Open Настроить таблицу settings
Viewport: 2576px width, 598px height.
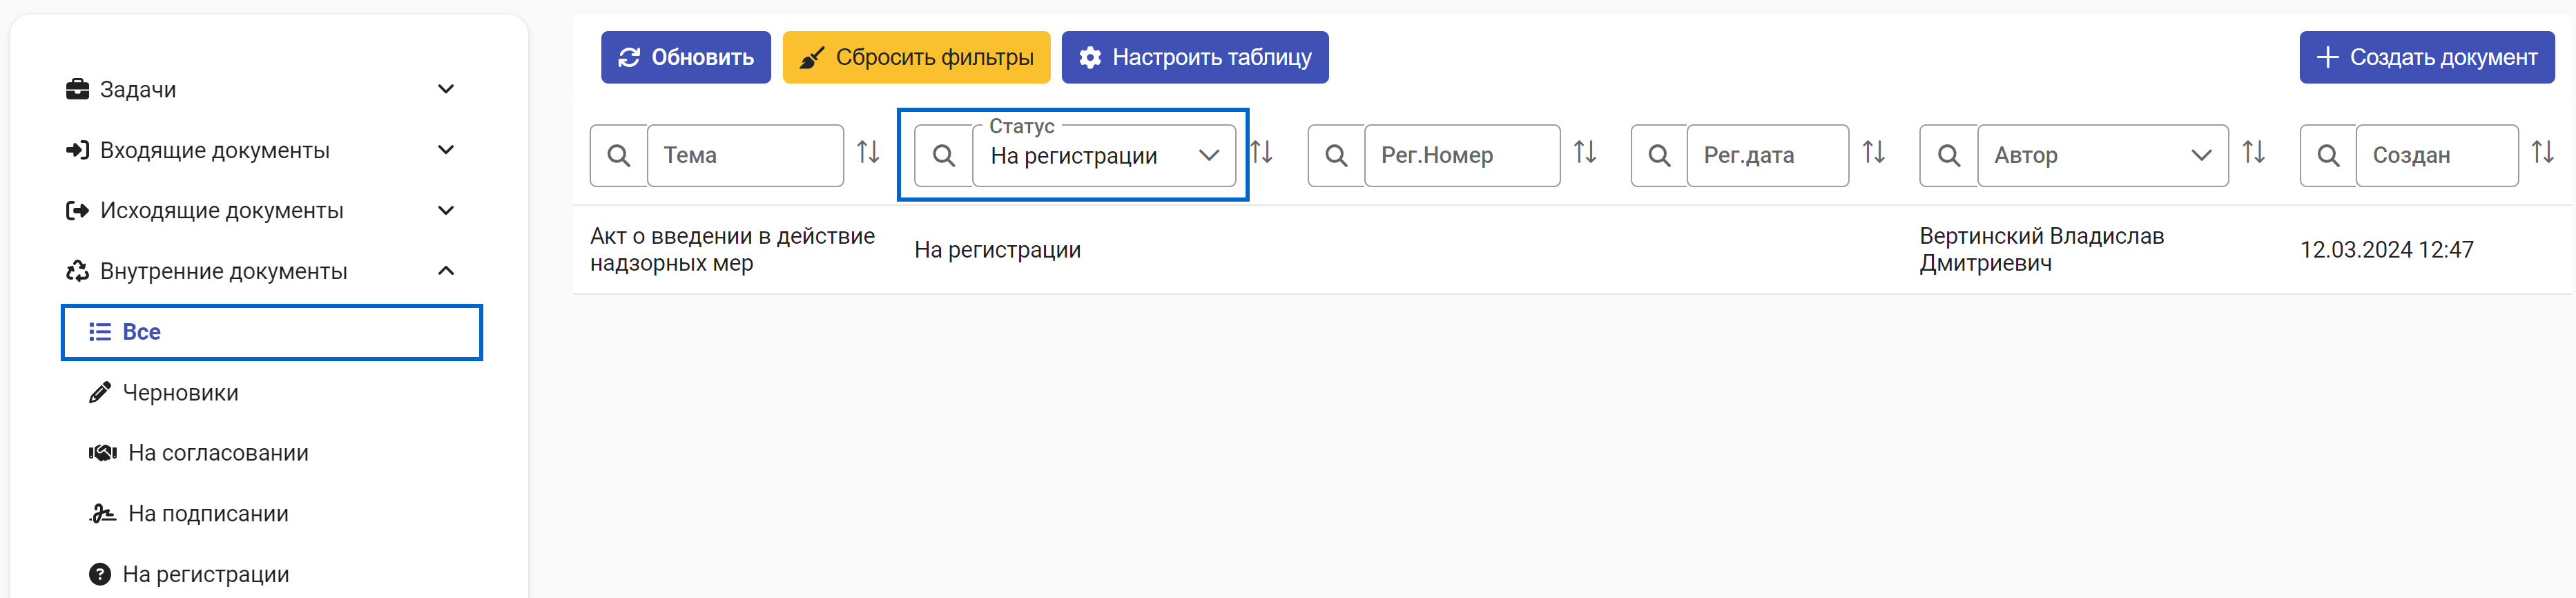(1195, 57)
